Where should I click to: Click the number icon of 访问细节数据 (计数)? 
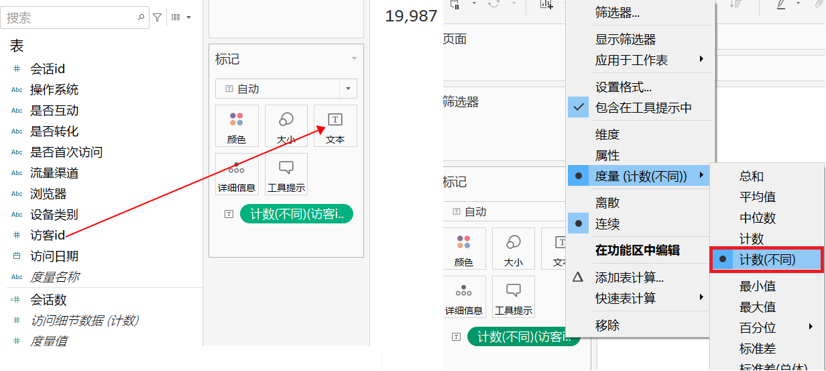tap(17, 321)
